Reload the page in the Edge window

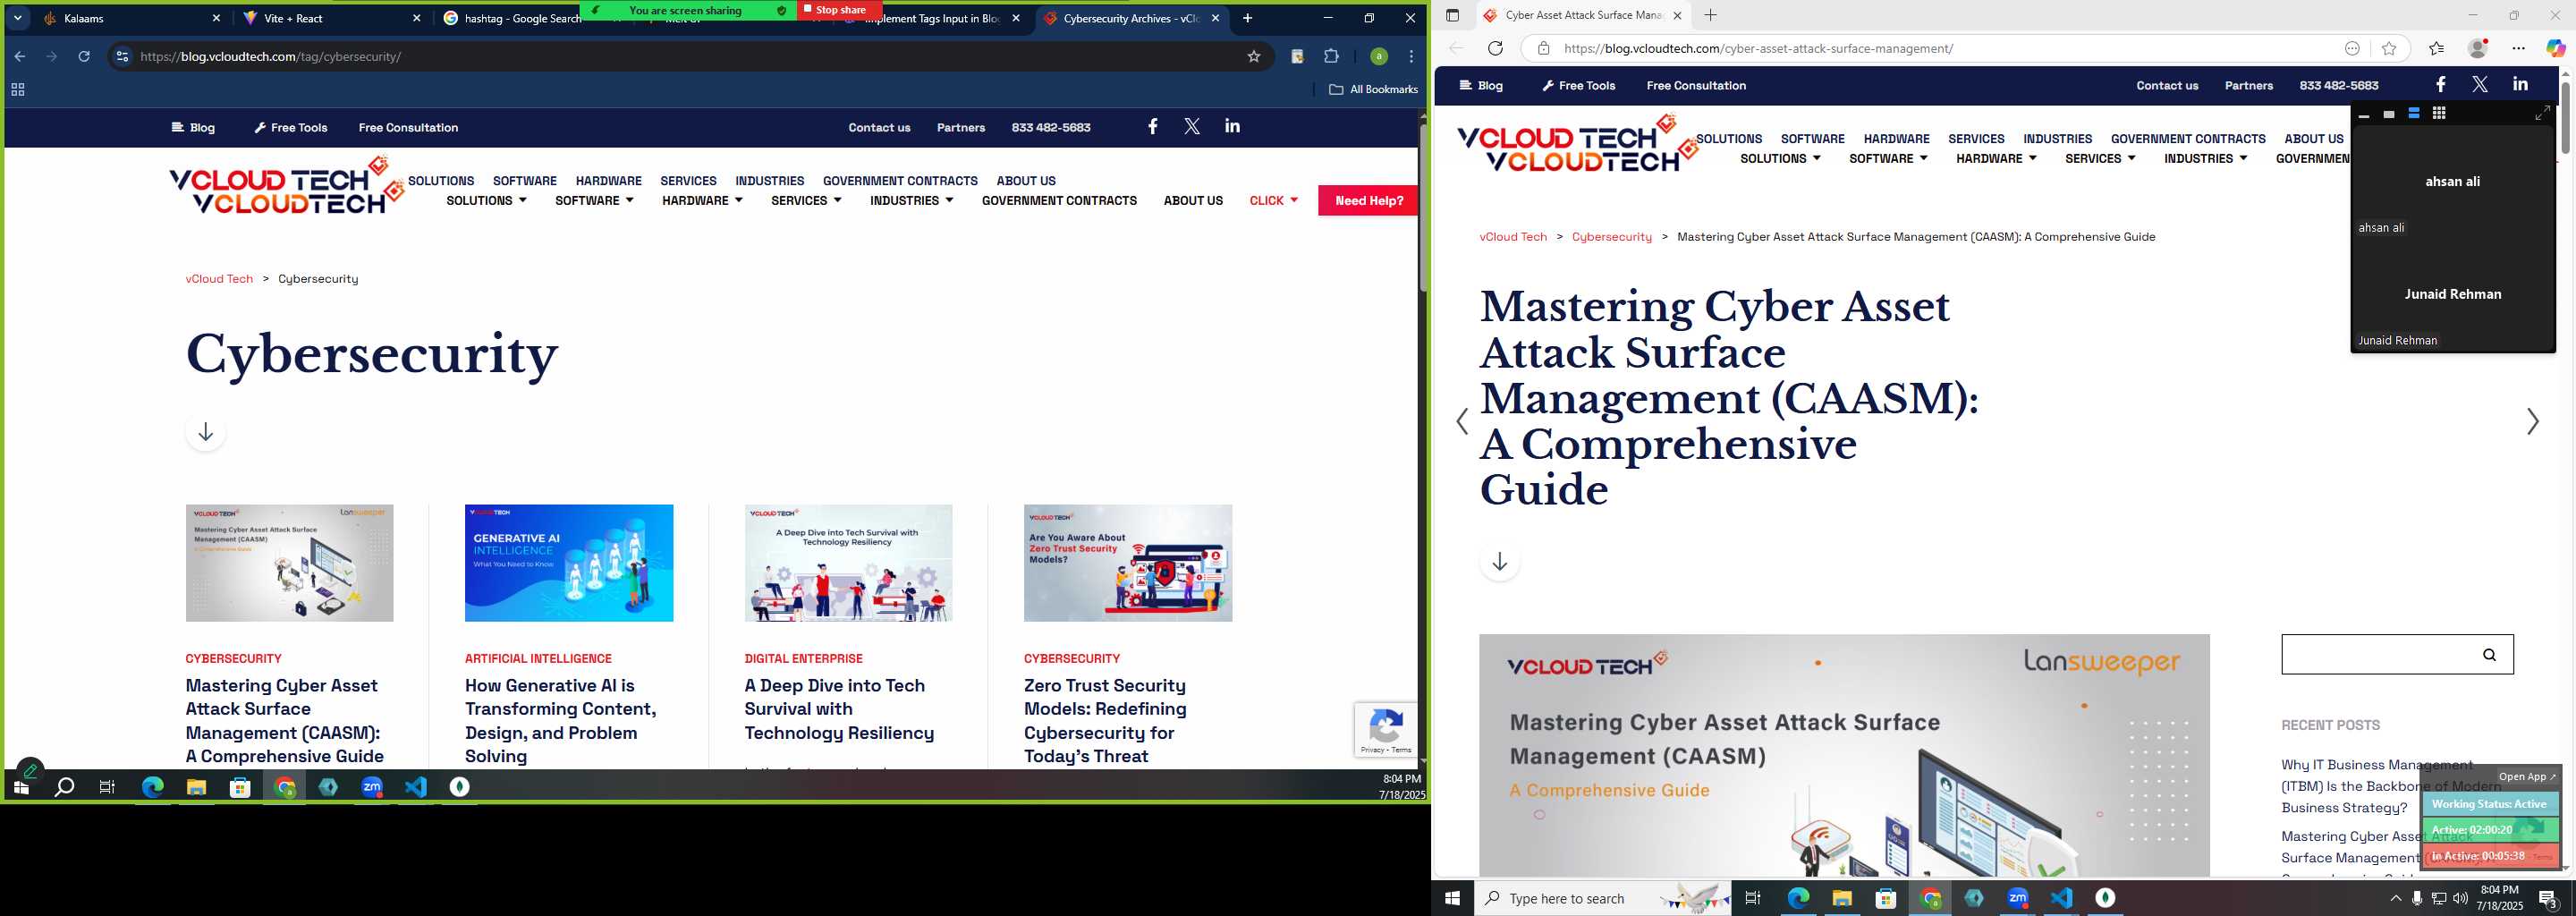pos(1495,48)
